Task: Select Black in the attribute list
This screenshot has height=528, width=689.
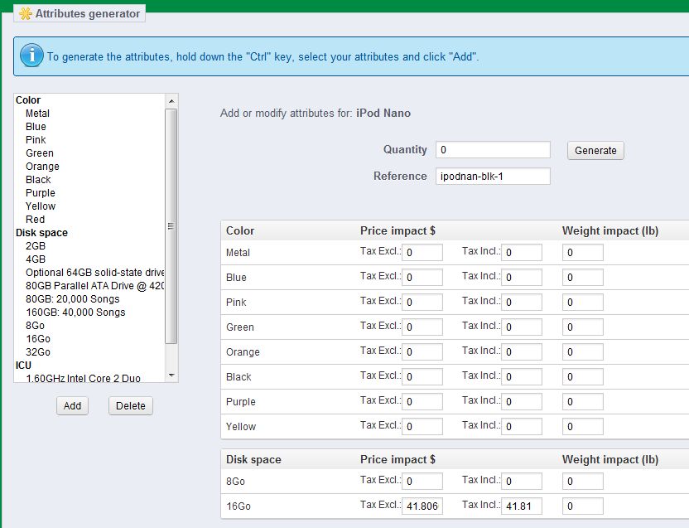Action: coord(38,180)
